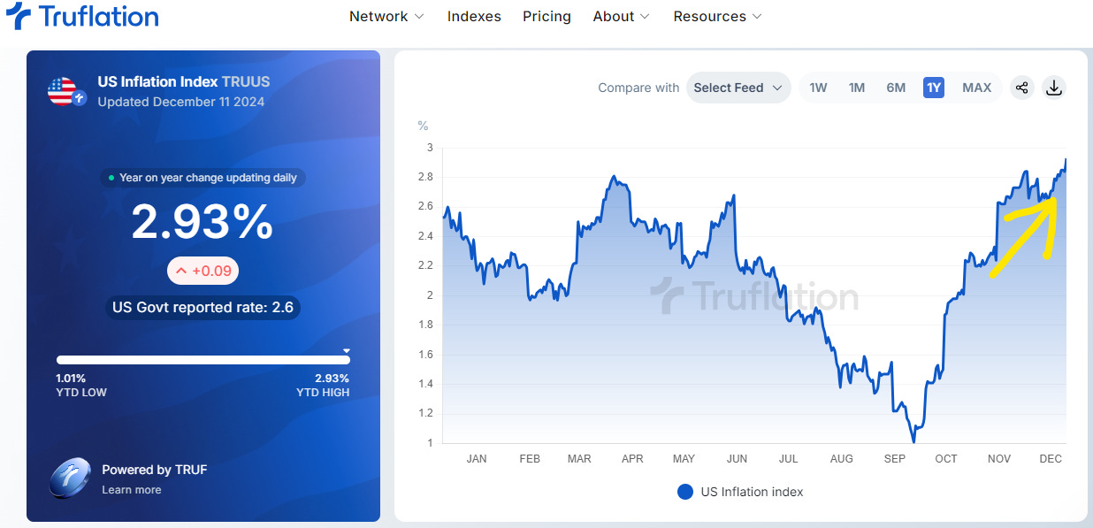Click the YTD low-high range bar
The image size is (1093, 528).
pos(203,360)
